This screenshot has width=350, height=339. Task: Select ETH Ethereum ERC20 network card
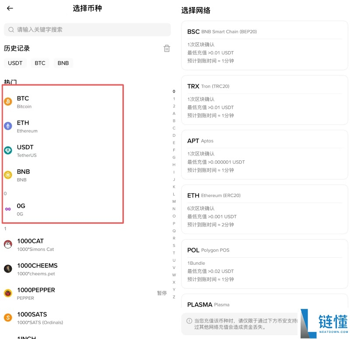tap(265, 209)
